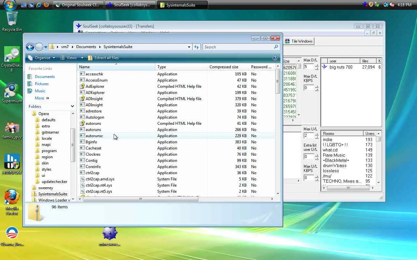Select the HWiNFO64 desktop icon
The width and height of the screenshot is (417, 260).
[x=12, y=164]
